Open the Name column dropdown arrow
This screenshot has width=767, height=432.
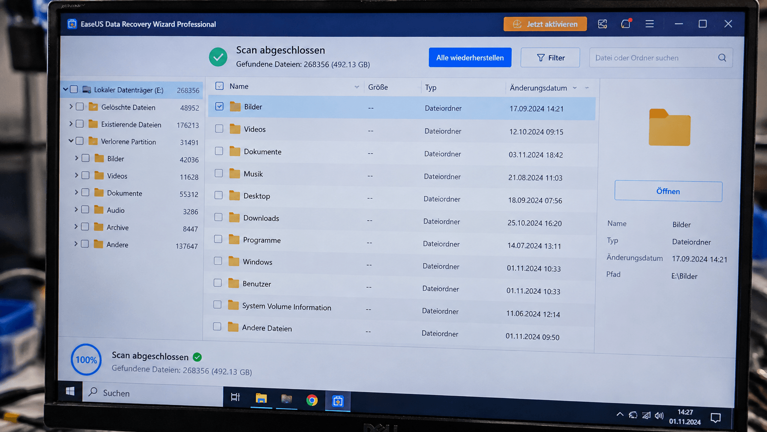[356, 87]
